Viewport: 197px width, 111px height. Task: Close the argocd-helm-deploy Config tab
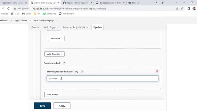pos(59,3)
